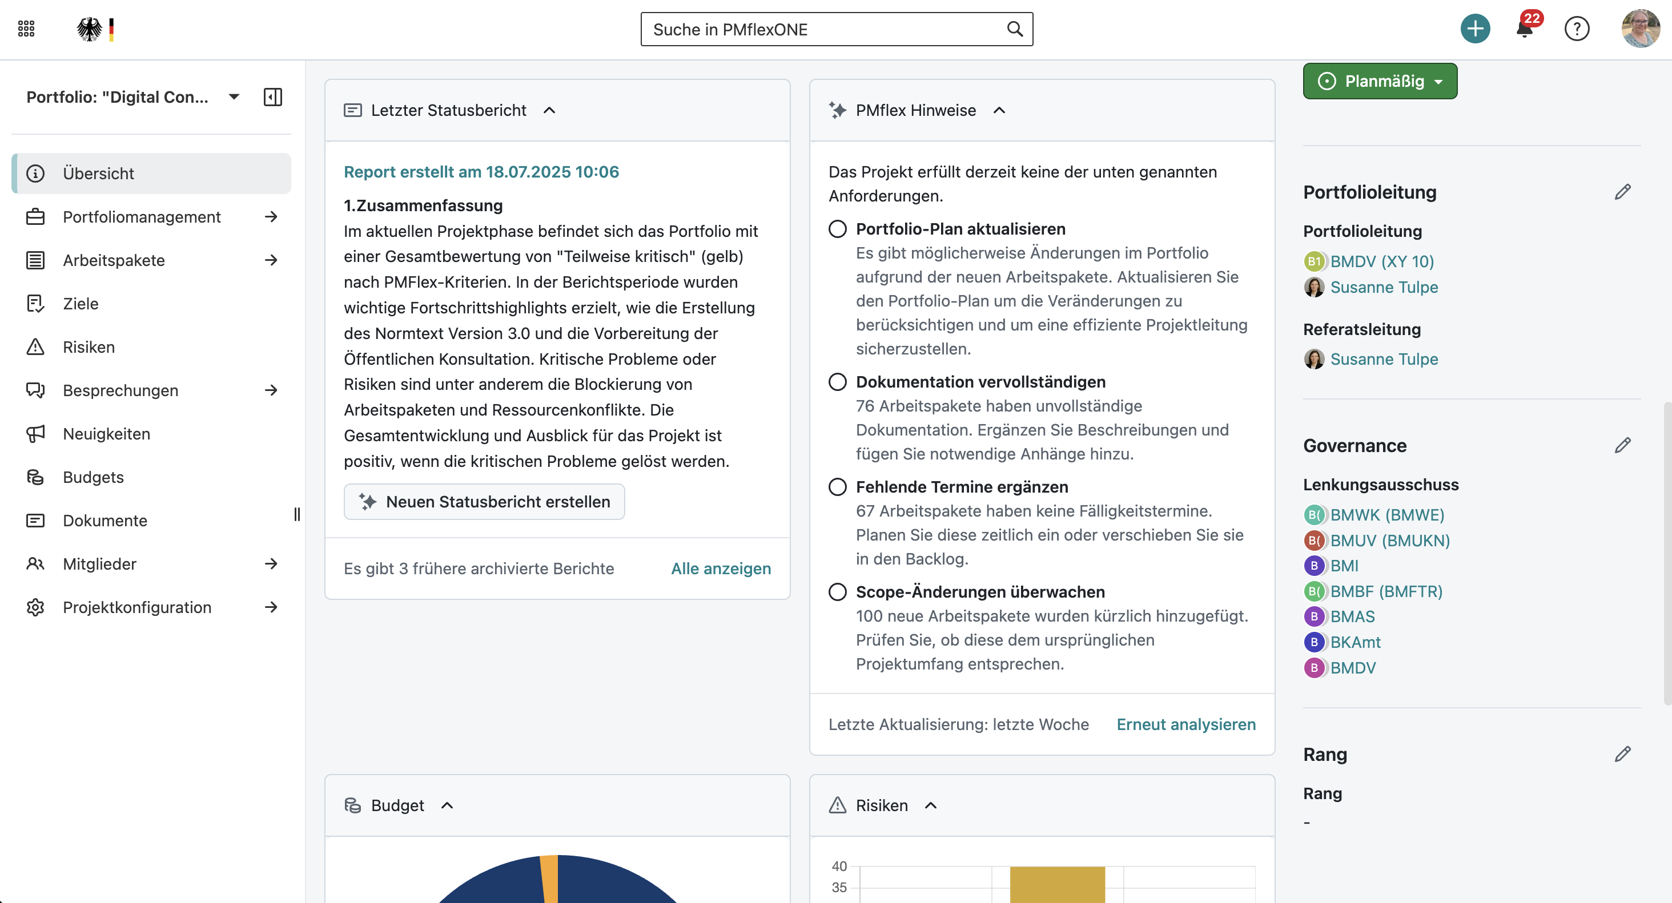Click the Besprechungen arrow icon
Viewport: 1672px width, 903px height.
click(x=271, y=390)
